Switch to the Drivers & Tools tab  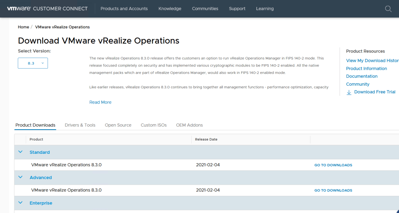[x=80, y=125]
